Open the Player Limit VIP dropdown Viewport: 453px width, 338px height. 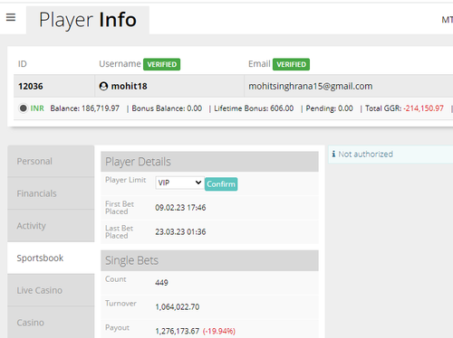pyautogui.click(x=179, y=183)
